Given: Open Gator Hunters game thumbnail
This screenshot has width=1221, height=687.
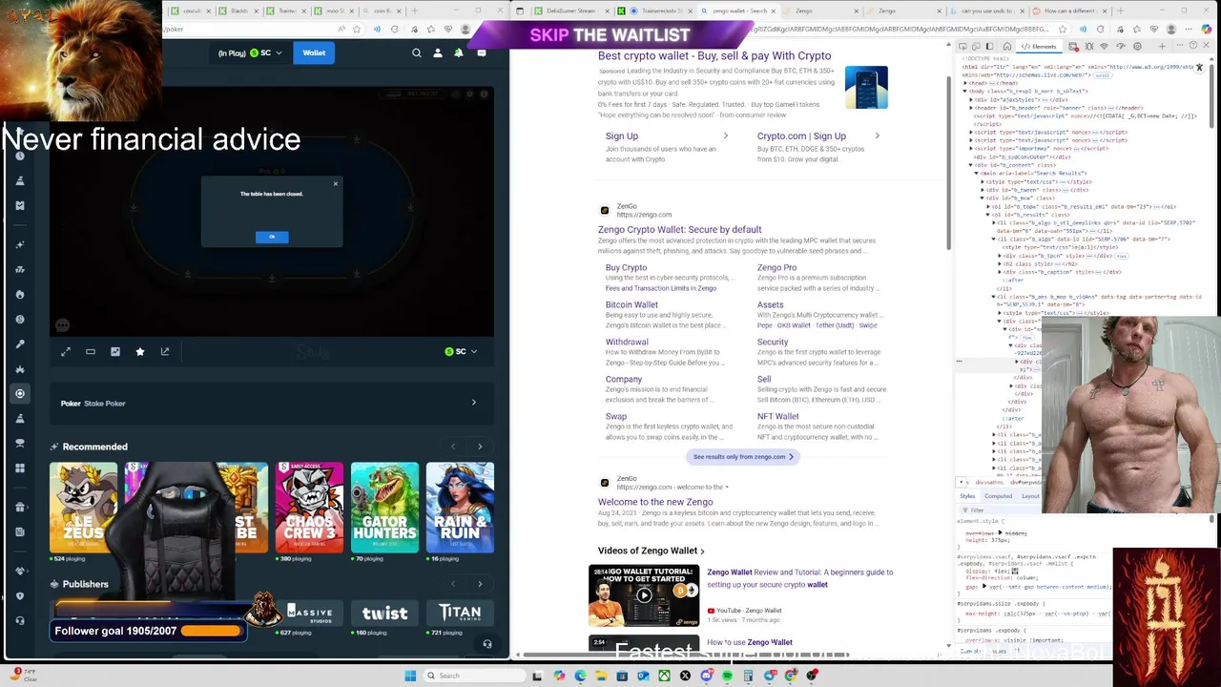Looking at the screenshot, I should (x=384, y=508).
